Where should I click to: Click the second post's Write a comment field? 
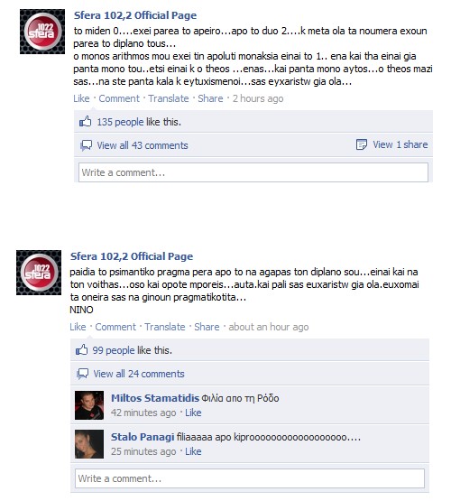[x=250, y=478]
